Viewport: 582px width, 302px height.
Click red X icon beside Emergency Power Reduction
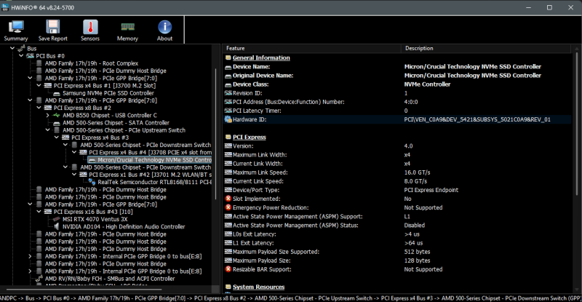tap(228, 207)
